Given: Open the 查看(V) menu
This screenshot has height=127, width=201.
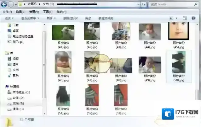Looking at the screenshot, I should pyautogui.click(x=34, y=12).
